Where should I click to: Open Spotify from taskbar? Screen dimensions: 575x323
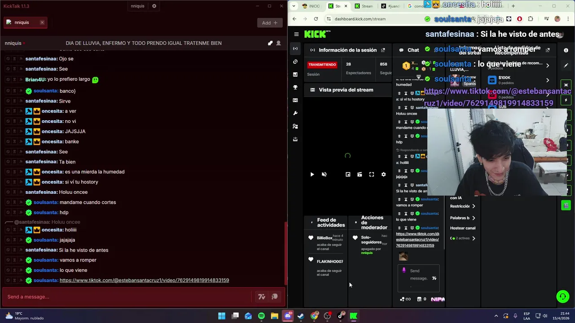tap(261, 316)
